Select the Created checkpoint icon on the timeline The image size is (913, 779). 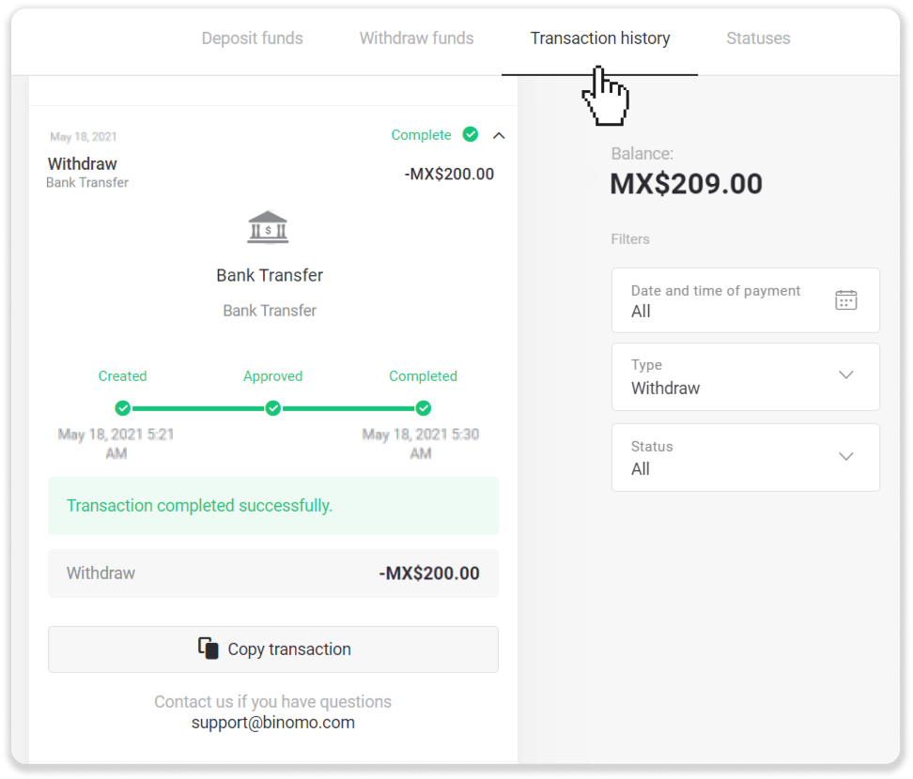[x=122, y=408]
